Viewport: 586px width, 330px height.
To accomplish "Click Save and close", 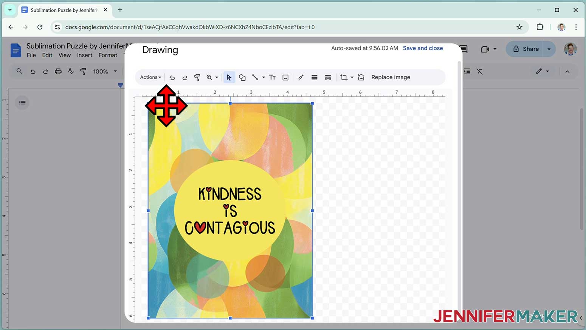I will click(x=423, y=48).
